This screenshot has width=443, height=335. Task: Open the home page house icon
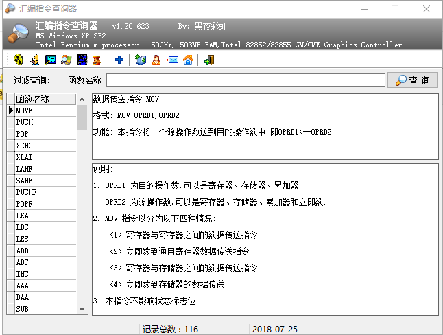pos(188,60)
